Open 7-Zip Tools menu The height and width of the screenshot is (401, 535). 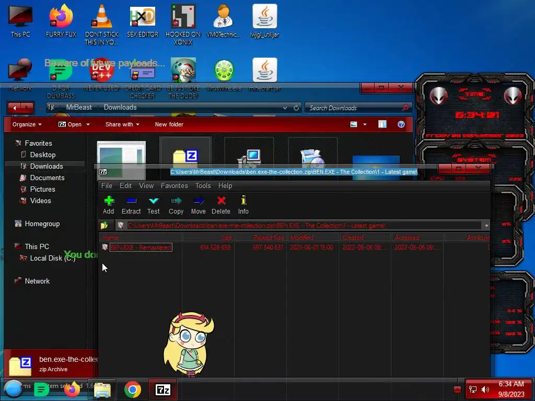(x=203, y=185)
